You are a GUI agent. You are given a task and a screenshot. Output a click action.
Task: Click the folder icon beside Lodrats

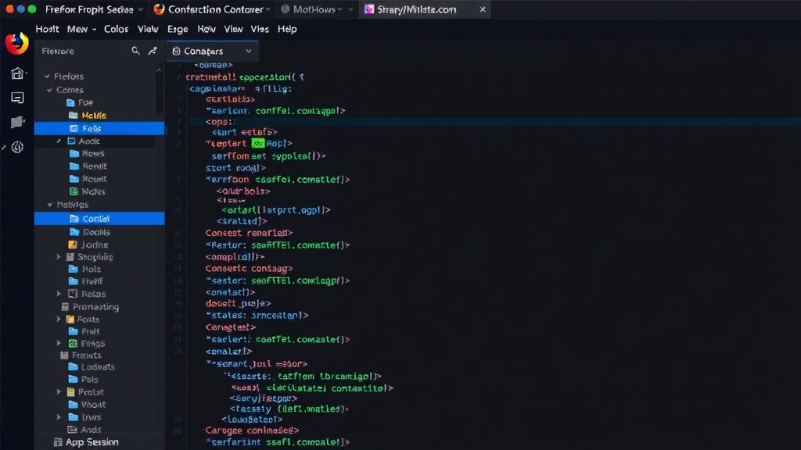click(x=73, y=367)
